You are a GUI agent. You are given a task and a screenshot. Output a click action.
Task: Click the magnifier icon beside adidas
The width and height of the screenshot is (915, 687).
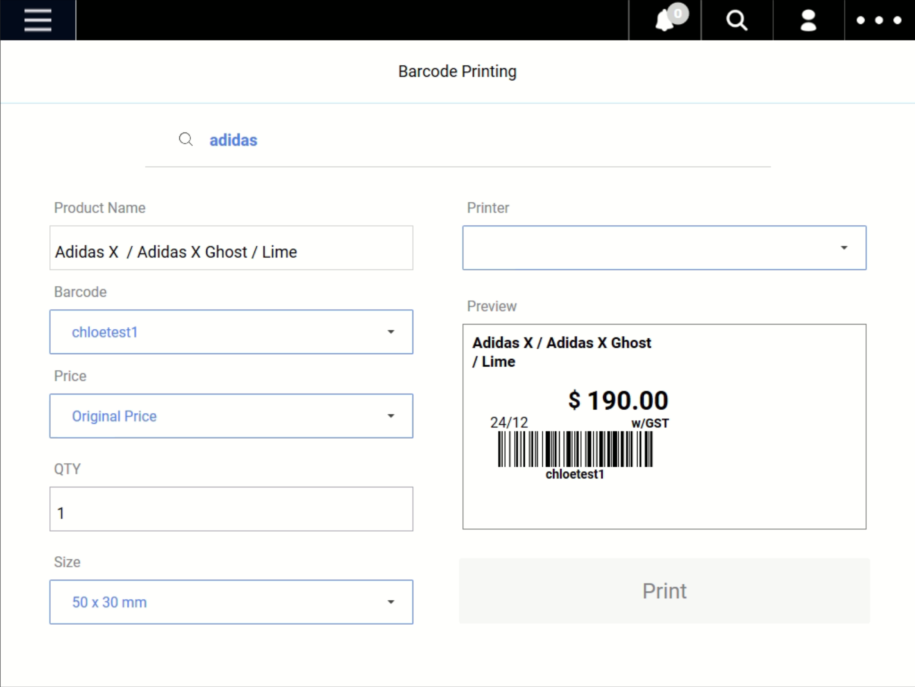click(x=186, y=140)
